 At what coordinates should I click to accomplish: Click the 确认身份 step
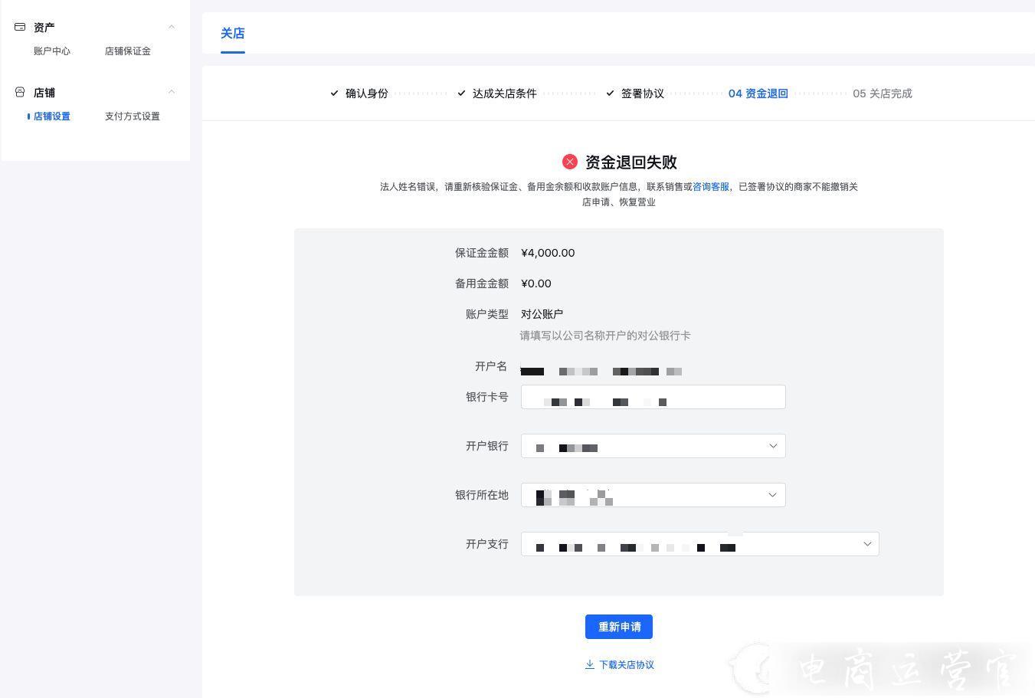[x=359, y=93]
